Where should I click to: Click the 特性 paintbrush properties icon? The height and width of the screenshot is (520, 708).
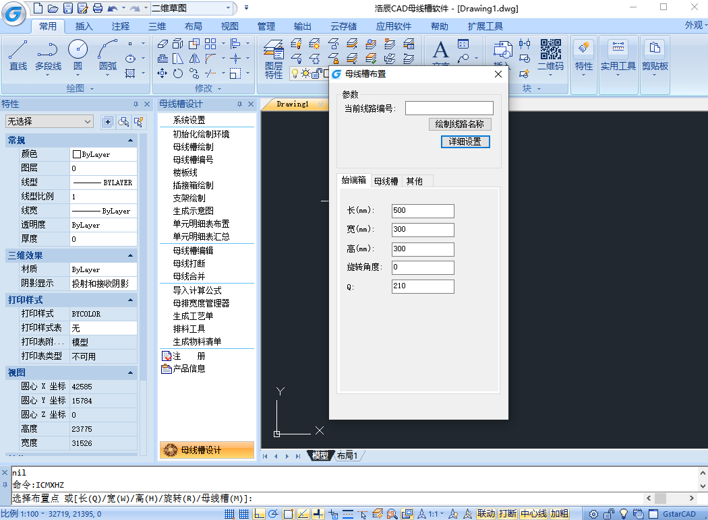(583, 48)
